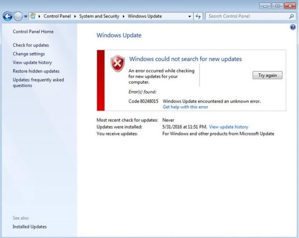Open Change settings in sidebar
Screen dimensions: 299x238
(x=29, y=54)
